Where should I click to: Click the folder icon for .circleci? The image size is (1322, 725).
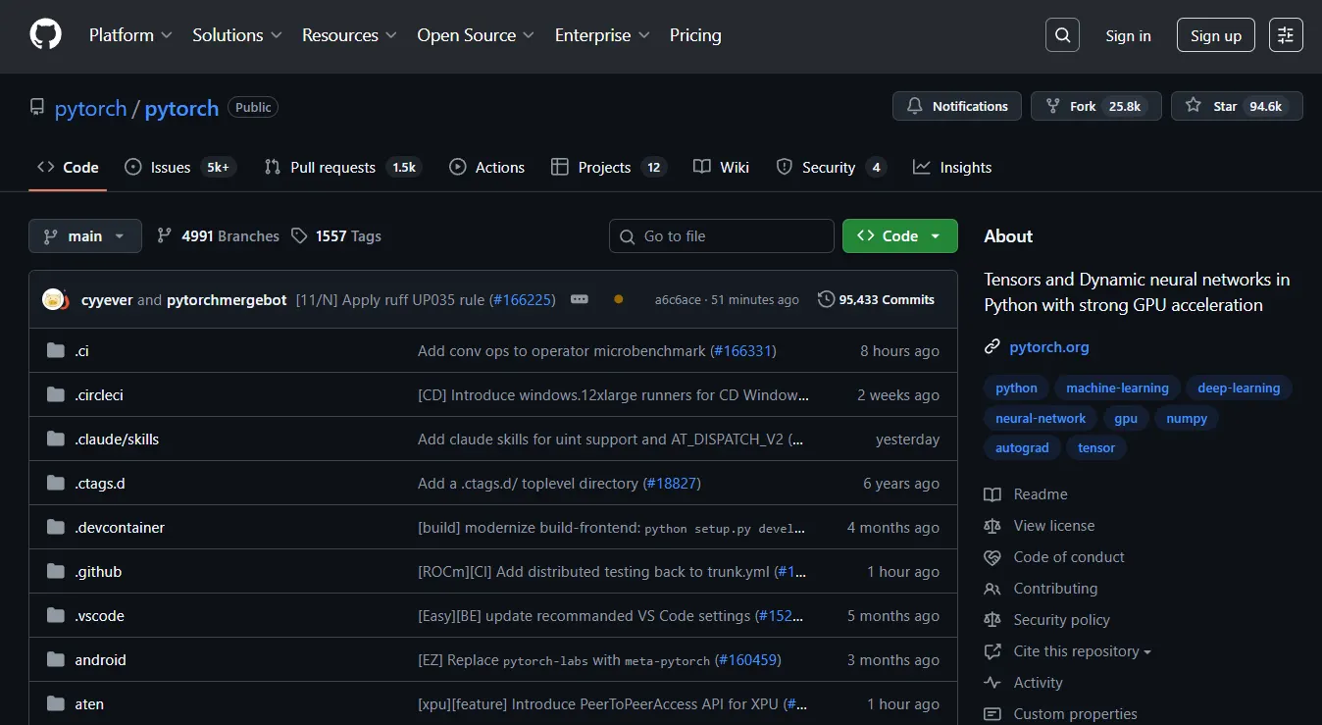(x=56, y=394)
